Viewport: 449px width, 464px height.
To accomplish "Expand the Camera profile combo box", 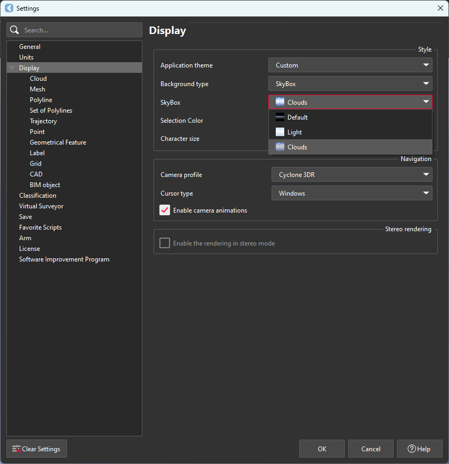I will tap(352, 175).
